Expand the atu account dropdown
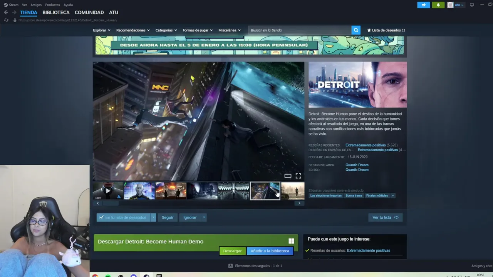This screenshot has height=277, width=493. pyautogui.click(x=459, y=5)
